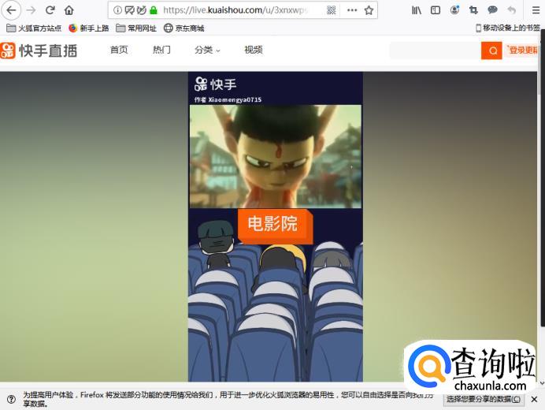
Task: Toggle the sidebar view icon
Action: [436, 10]
